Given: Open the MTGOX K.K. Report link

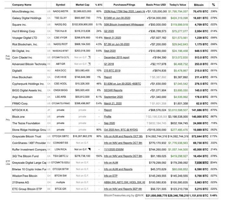Looking at the screenshot, I should pos(108,110).
